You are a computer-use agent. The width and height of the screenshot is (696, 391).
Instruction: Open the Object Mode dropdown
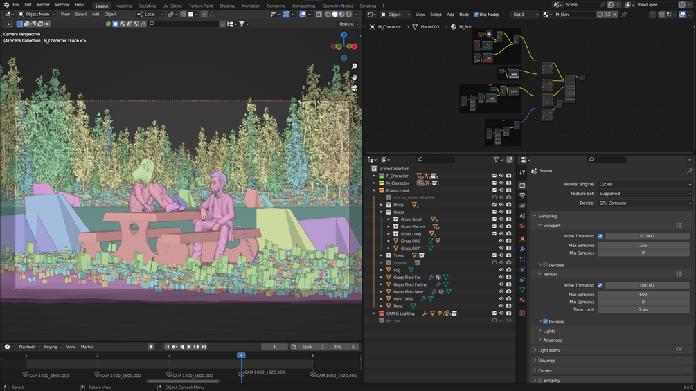point(37,15)
